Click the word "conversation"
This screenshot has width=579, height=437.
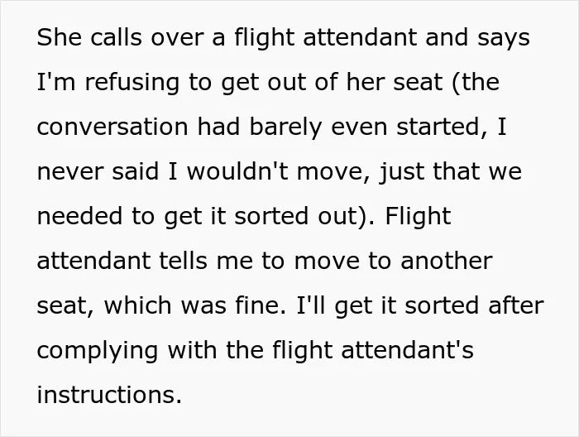click(112, 127)
